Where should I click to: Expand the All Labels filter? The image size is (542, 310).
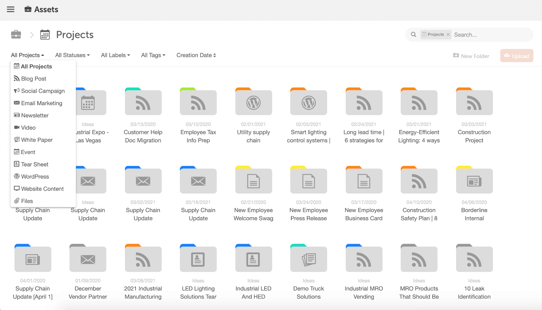click(115, 55)
